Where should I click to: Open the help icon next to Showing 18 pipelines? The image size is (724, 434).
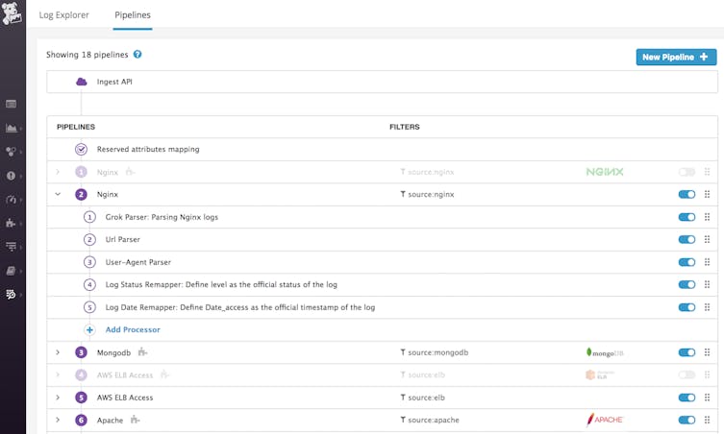[x=137, y=55]
